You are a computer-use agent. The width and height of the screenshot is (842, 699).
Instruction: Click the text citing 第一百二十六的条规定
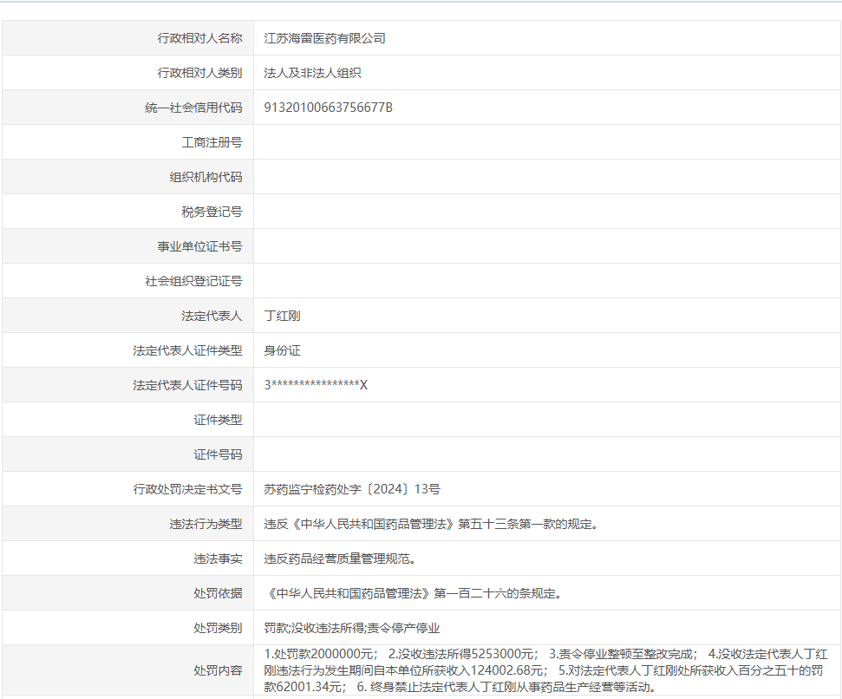point(413,593)
